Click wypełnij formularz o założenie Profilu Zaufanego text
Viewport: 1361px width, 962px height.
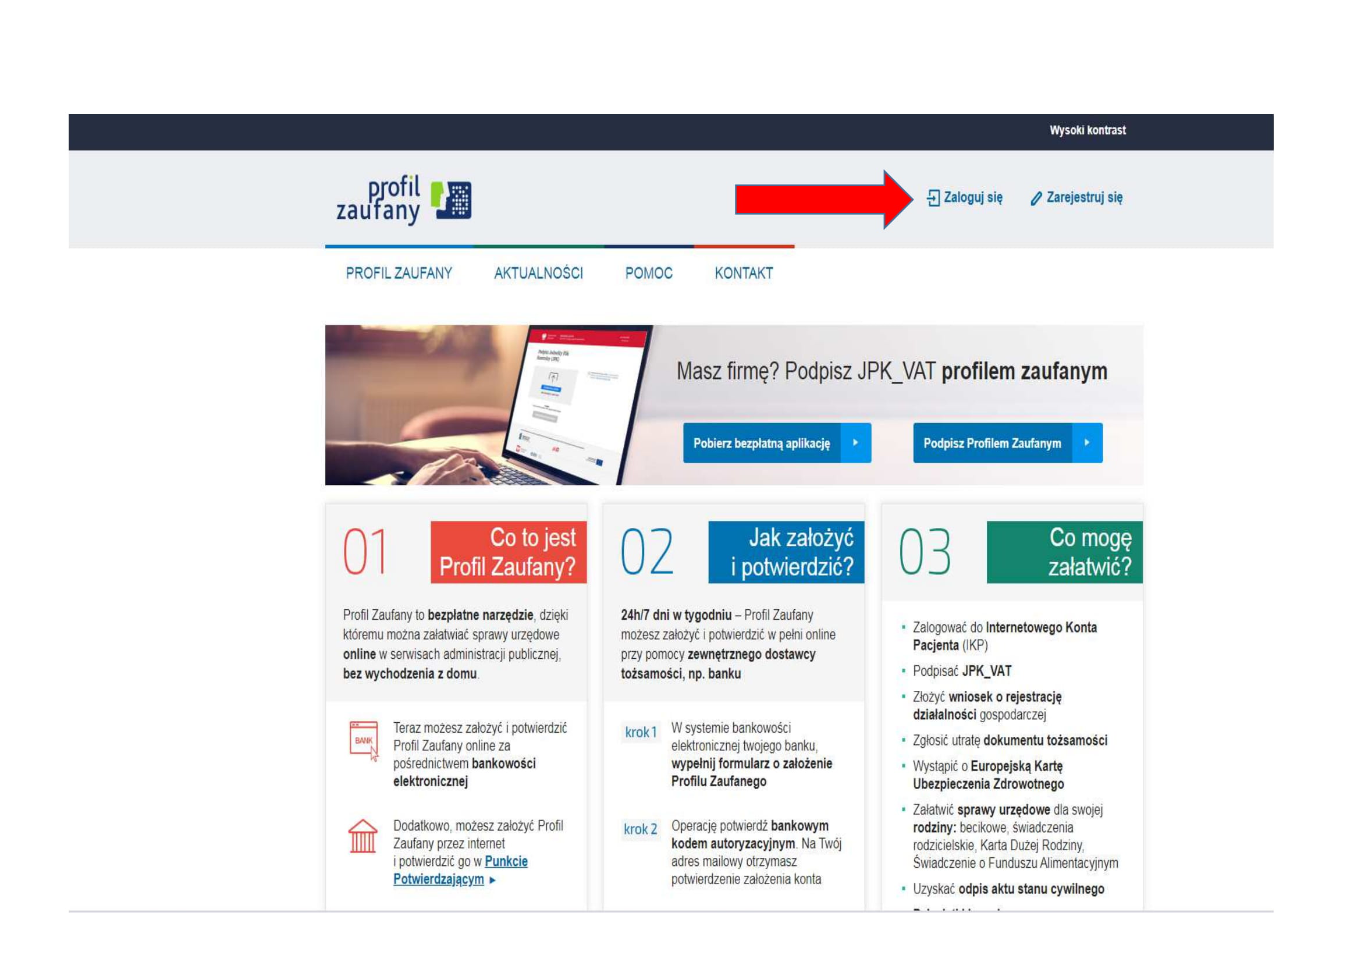coord(752,773)
